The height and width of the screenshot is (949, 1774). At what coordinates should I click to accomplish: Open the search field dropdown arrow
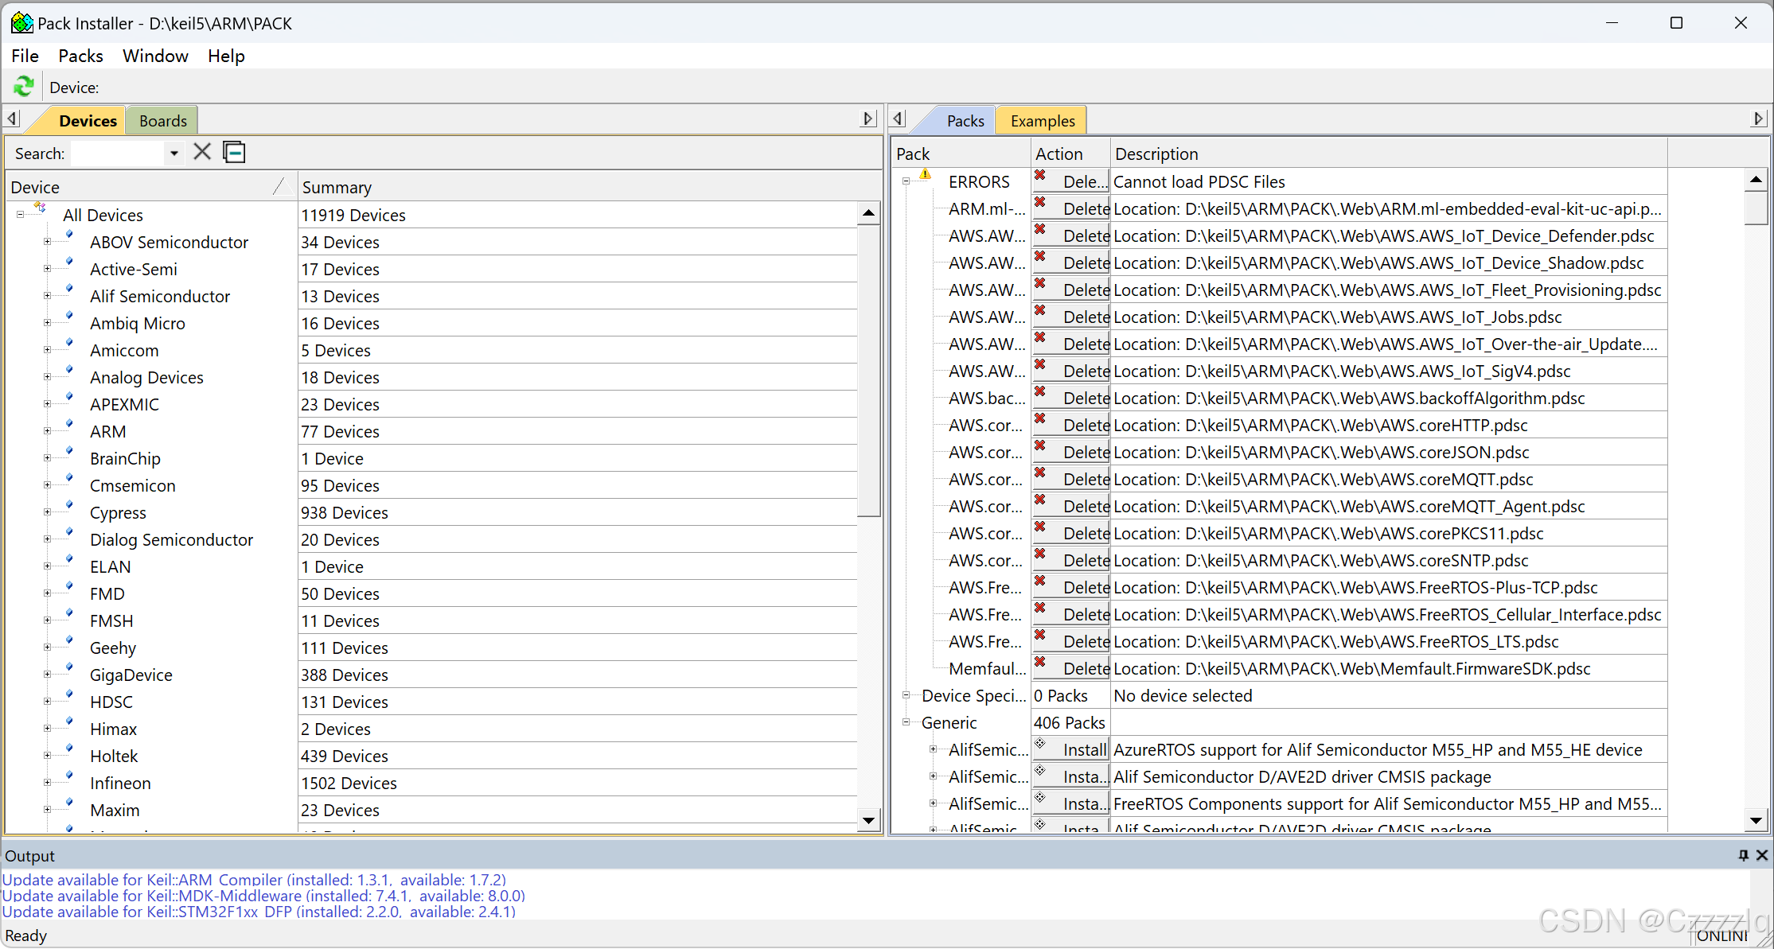point(174,153)
